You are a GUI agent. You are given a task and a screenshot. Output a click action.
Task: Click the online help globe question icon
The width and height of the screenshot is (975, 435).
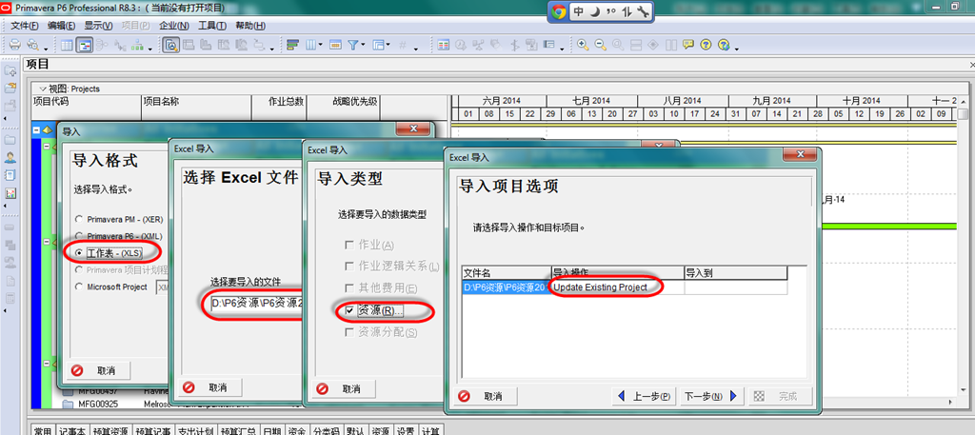point(724,45)
